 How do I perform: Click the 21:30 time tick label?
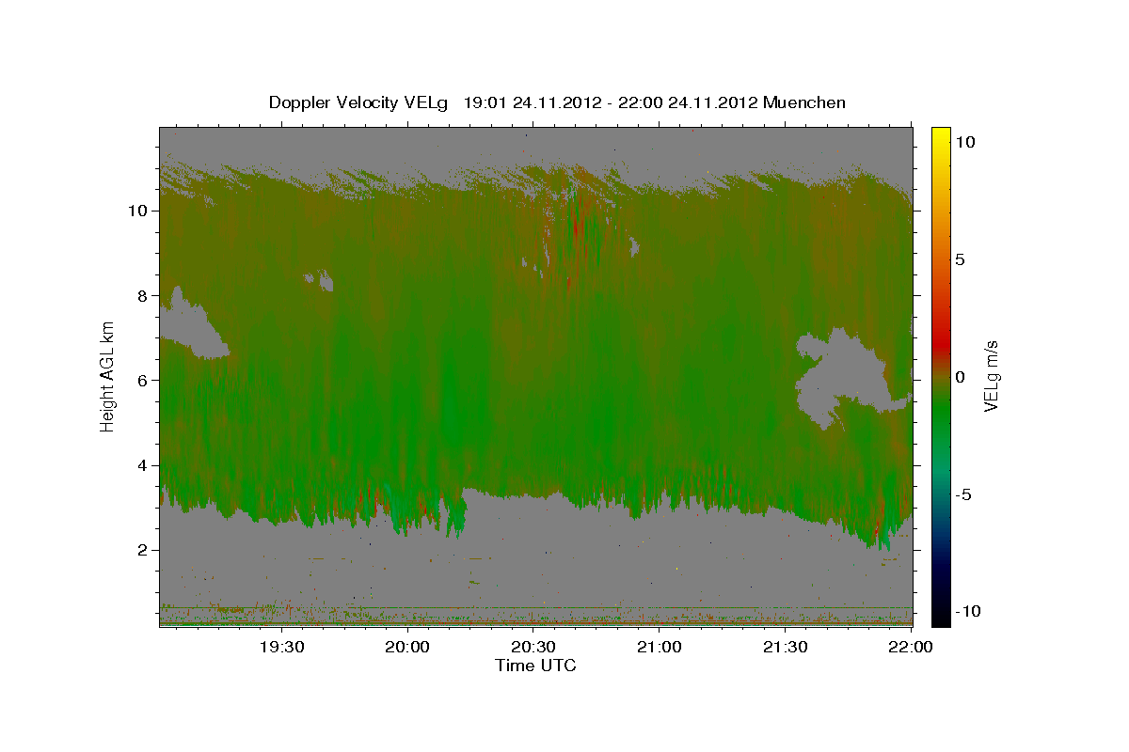[786, 647]
